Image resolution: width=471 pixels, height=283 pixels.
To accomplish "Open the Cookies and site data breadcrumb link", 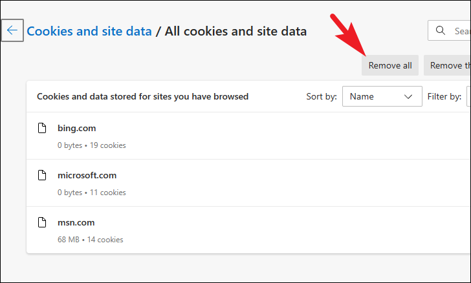I will click(89, 31).
